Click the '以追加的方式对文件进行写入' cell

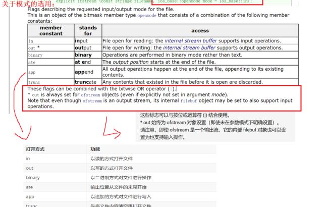click(x=121, y=197)
